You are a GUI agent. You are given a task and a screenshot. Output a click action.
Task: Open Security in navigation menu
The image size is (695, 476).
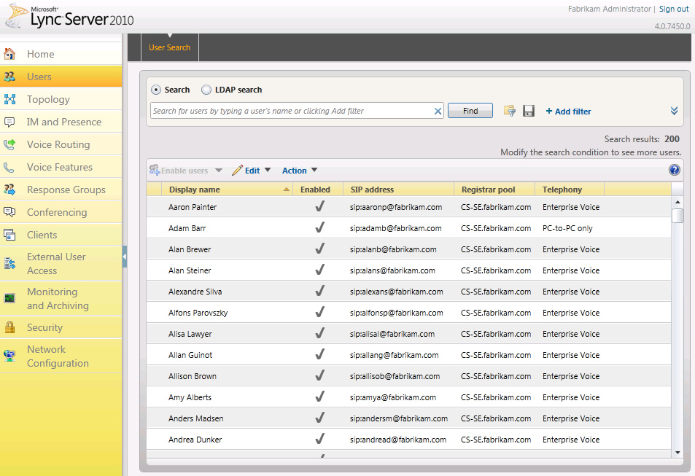(x=61, y=327)
